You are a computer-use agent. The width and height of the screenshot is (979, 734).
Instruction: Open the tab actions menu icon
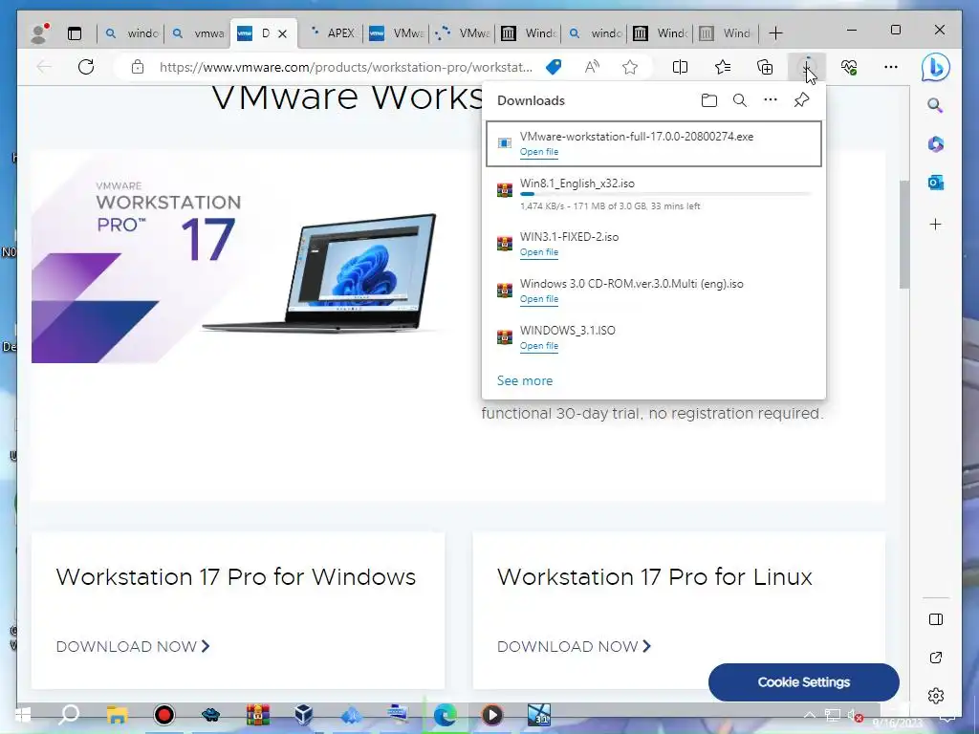[75, 33]
